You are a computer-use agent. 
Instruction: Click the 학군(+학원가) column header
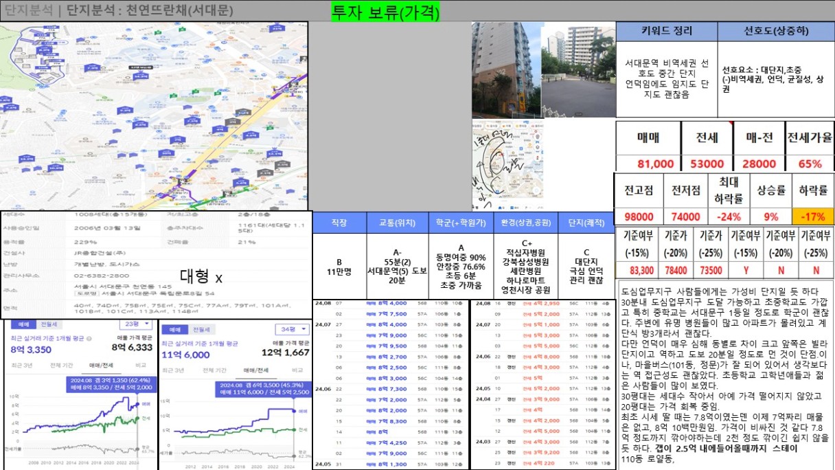[x=459, y=223]
